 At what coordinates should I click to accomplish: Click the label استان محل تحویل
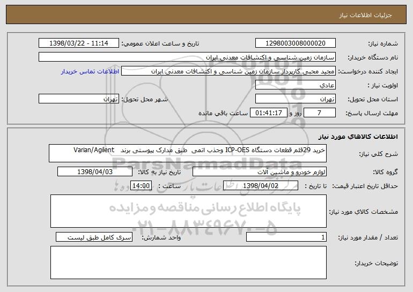pyautogui.click(x=373, y=100)
